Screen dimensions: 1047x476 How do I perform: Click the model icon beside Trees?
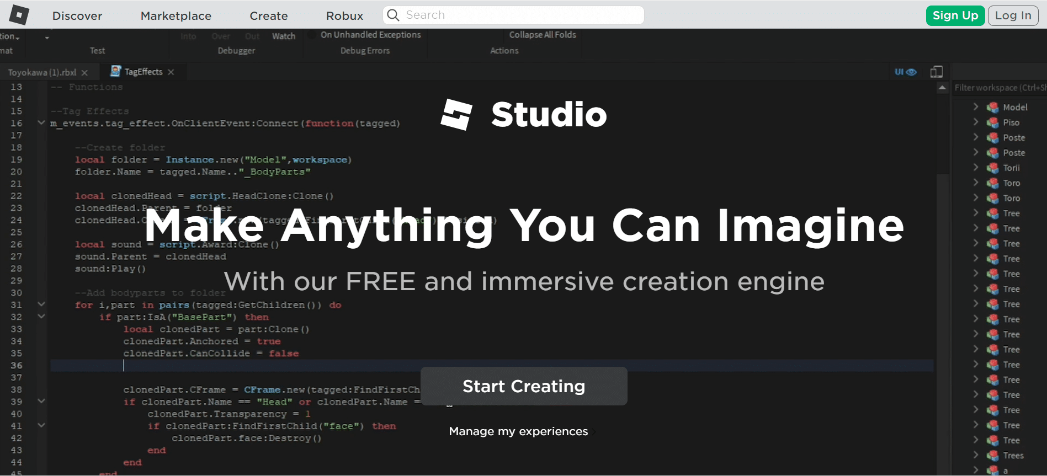point(992,456)
